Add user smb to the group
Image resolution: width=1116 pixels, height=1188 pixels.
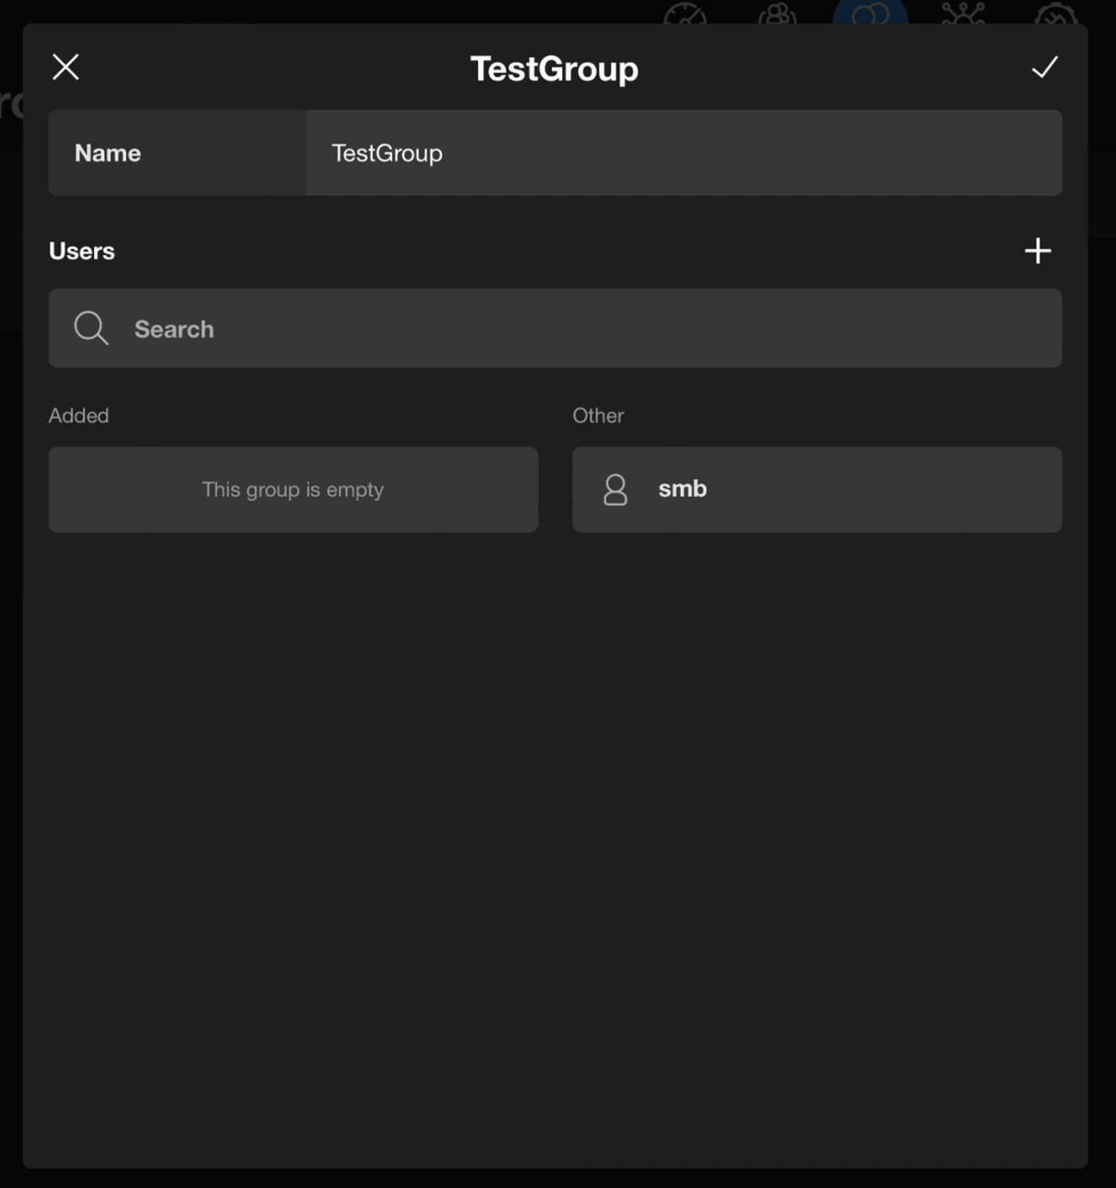816,490
